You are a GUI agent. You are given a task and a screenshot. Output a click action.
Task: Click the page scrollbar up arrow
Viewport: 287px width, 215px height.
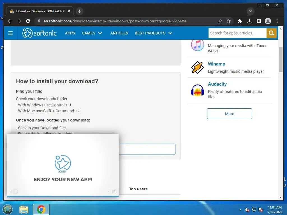[x=281, y=29]
